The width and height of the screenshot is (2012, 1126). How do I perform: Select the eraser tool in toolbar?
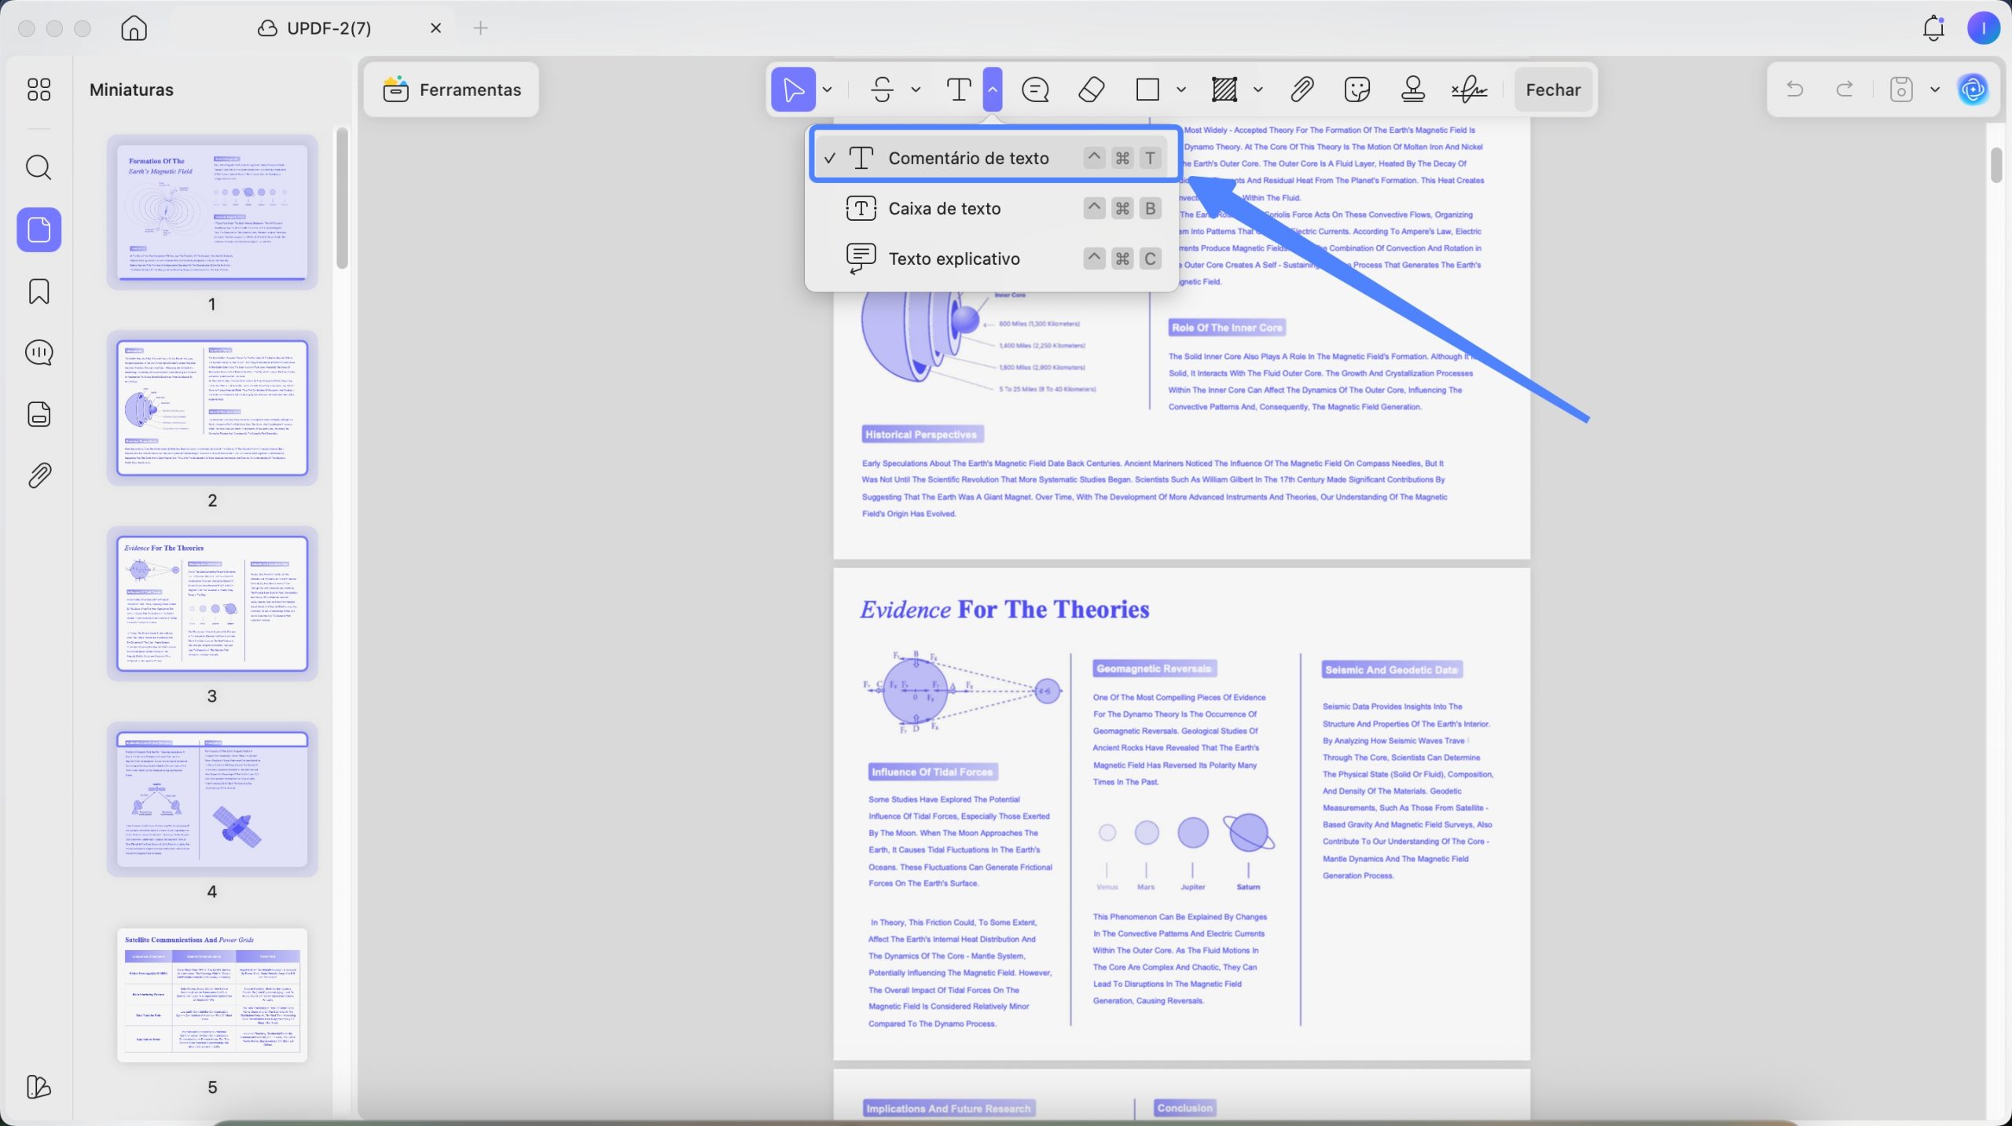click(1091, 90)
